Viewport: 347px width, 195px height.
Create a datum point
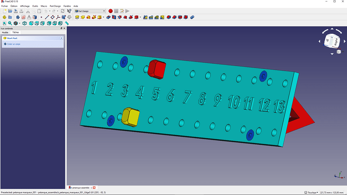(x=41, y=17)
